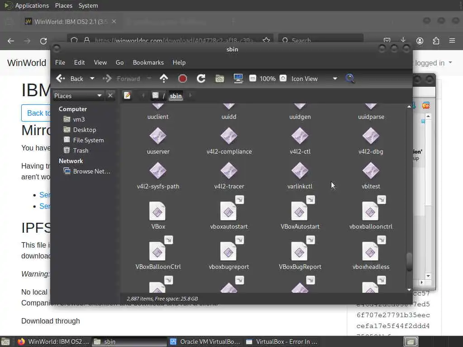463x347 pixels.
Task: Select the v4l2-compliance file icon
Action: [229, 136]
